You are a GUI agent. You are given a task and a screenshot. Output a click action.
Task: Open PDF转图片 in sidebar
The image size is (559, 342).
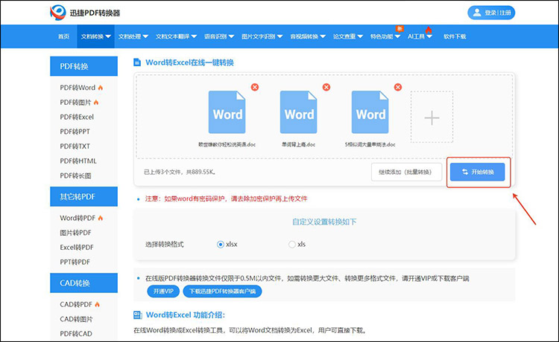tap(75, 103)
